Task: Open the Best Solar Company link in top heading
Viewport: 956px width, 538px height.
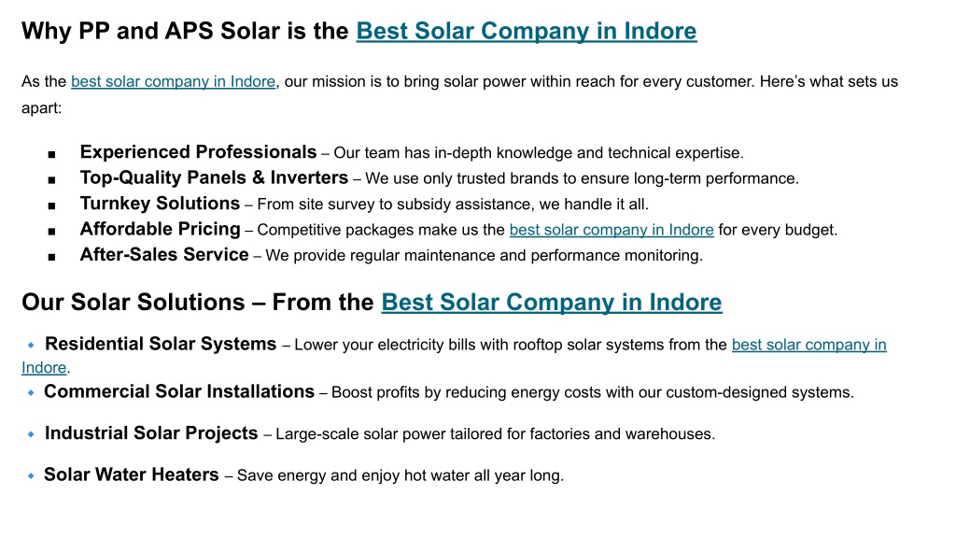Action: (x=527, y=31)
